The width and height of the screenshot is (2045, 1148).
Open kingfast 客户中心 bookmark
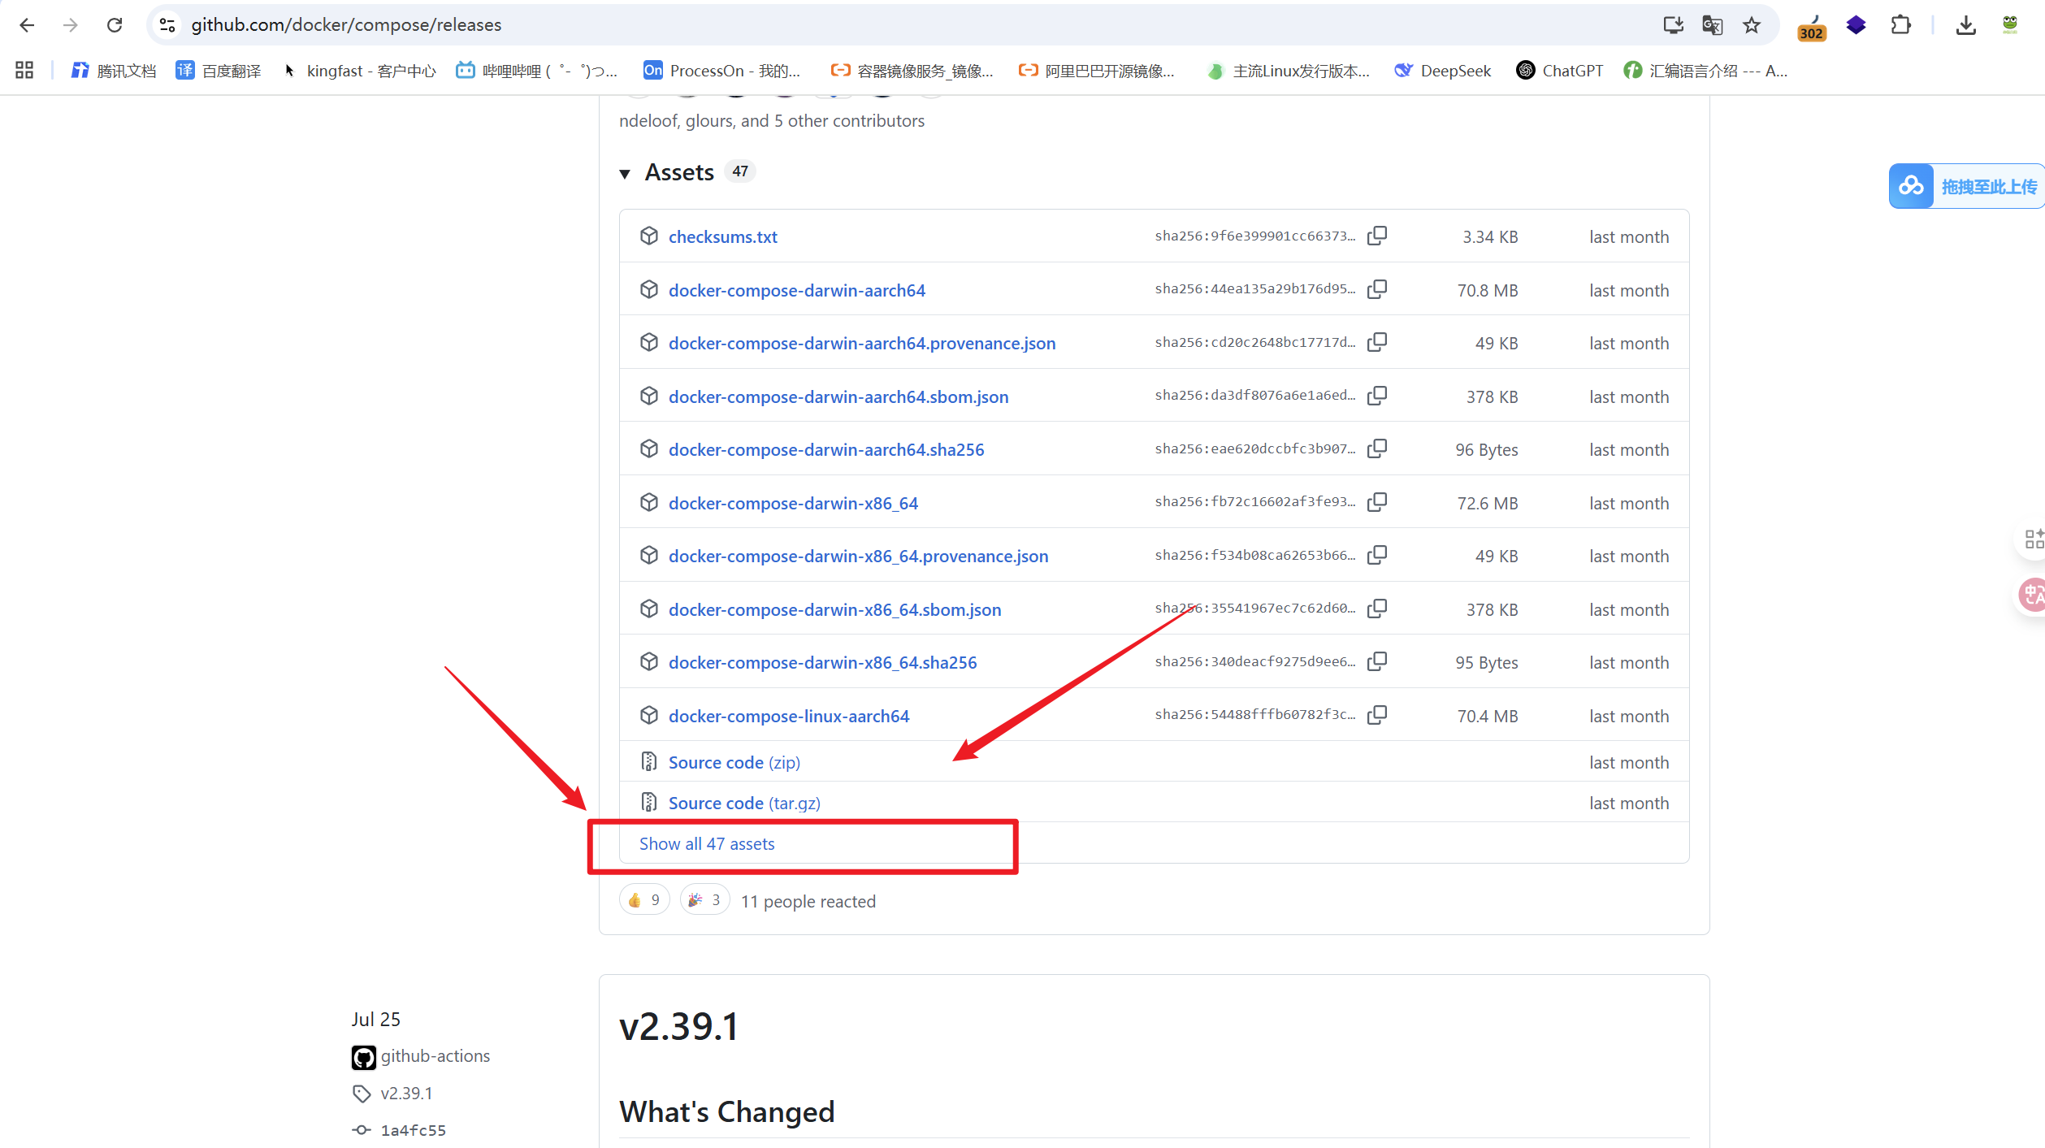(359, 71)
